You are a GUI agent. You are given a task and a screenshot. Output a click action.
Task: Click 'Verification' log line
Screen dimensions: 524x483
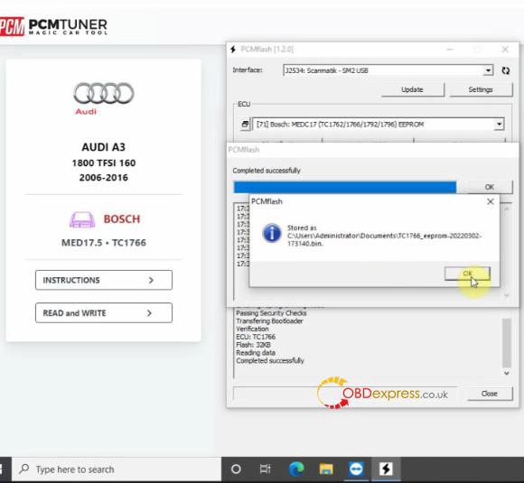pos(252,329)
